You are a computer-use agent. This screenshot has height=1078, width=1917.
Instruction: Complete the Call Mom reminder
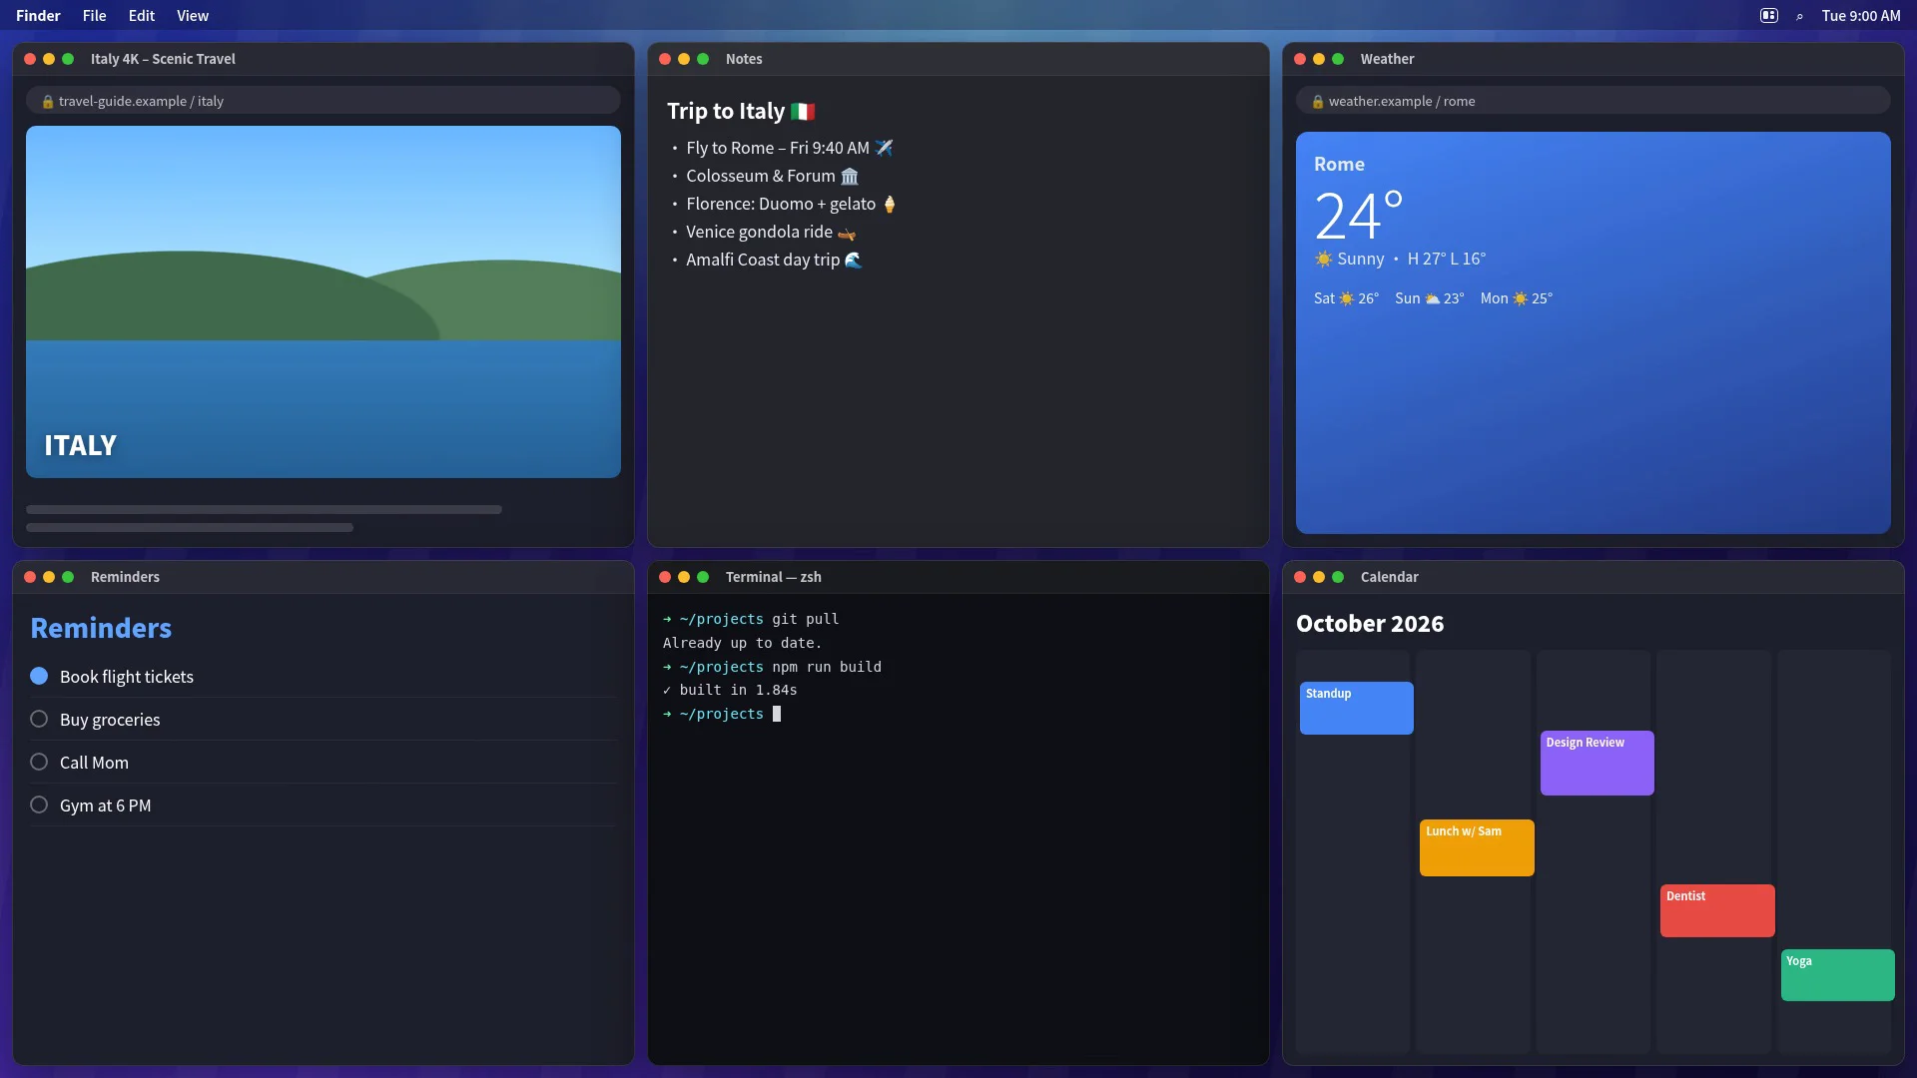click(x=39, y=762)
